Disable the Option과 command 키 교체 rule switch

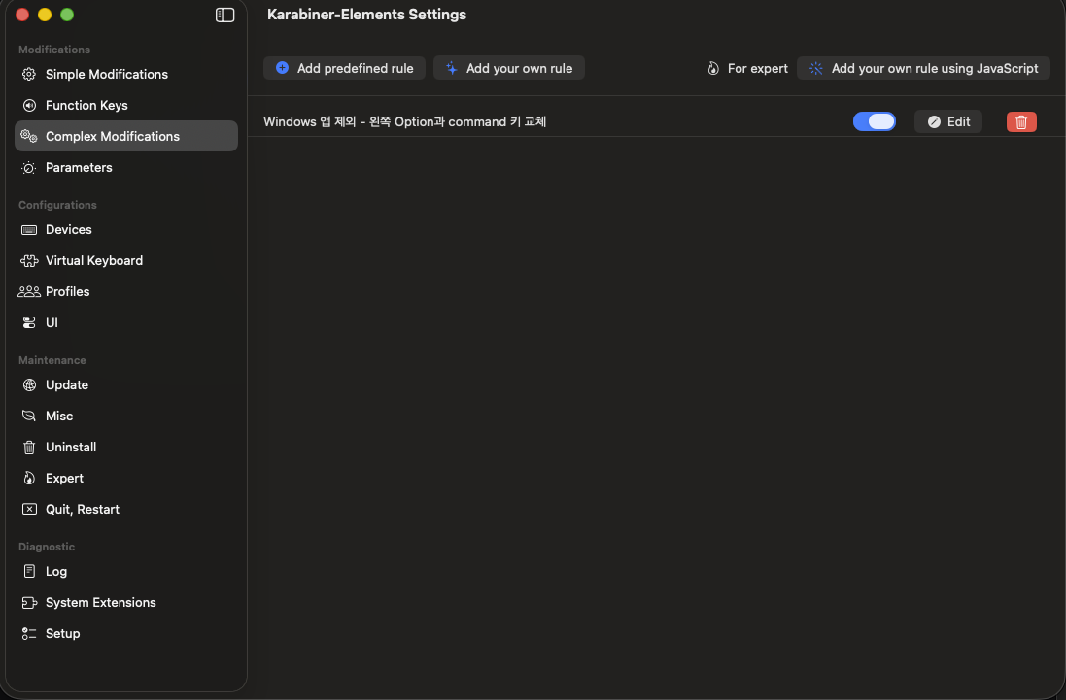point(875,121)
